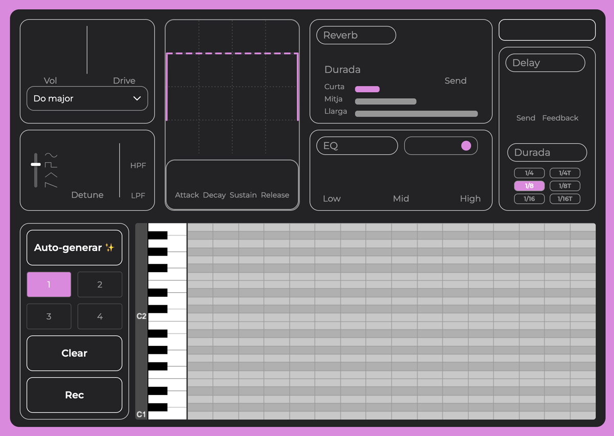Click the C1 key on piano keyboard
The image size is (614, 436).
pyautogui.click(x=177, y=414)
